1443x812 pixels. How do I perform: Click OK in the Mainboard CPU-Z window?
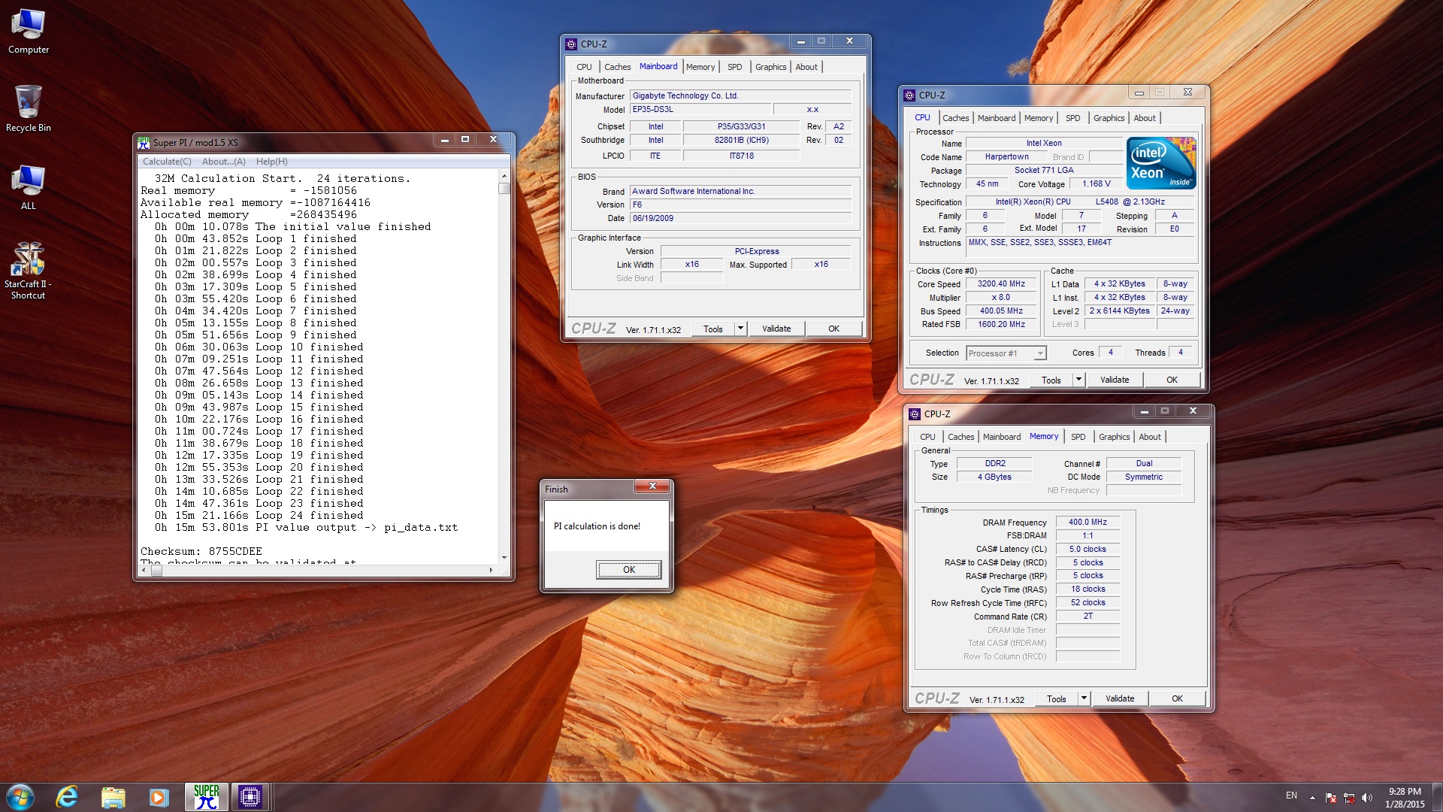833,329
